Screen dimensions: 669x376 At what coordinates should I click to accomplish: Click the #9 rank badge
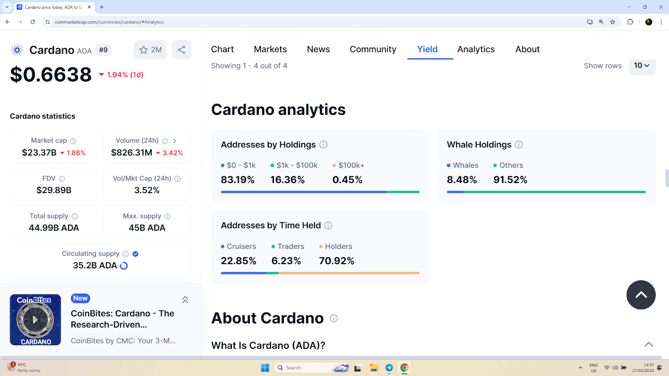coord(103,50)
